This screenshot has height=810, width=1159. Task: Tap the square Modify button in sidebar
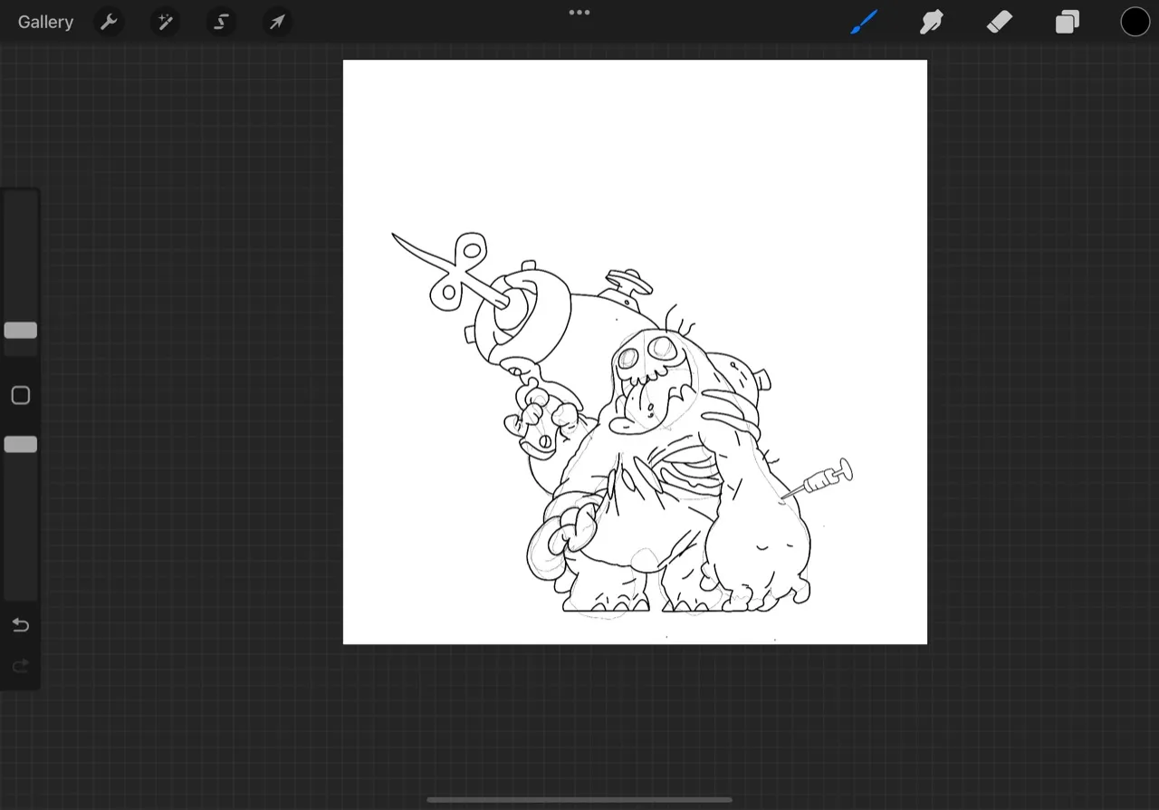tap(21, 396)
